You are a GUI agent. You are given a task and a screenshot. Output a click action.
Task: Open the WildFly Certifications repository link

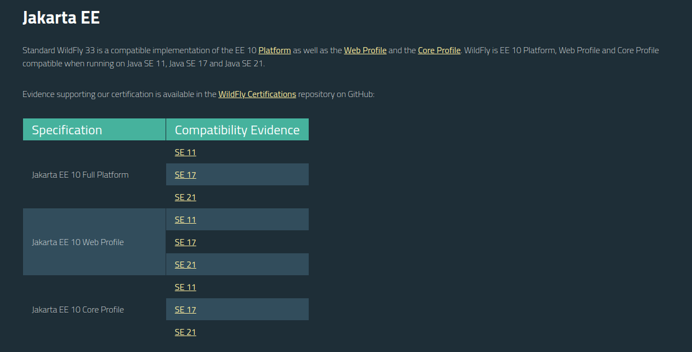tap(257, 94)
